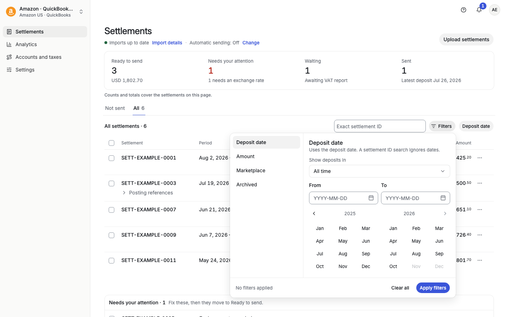
Task: Click the Upload settlements button
Action: point(466,39)
